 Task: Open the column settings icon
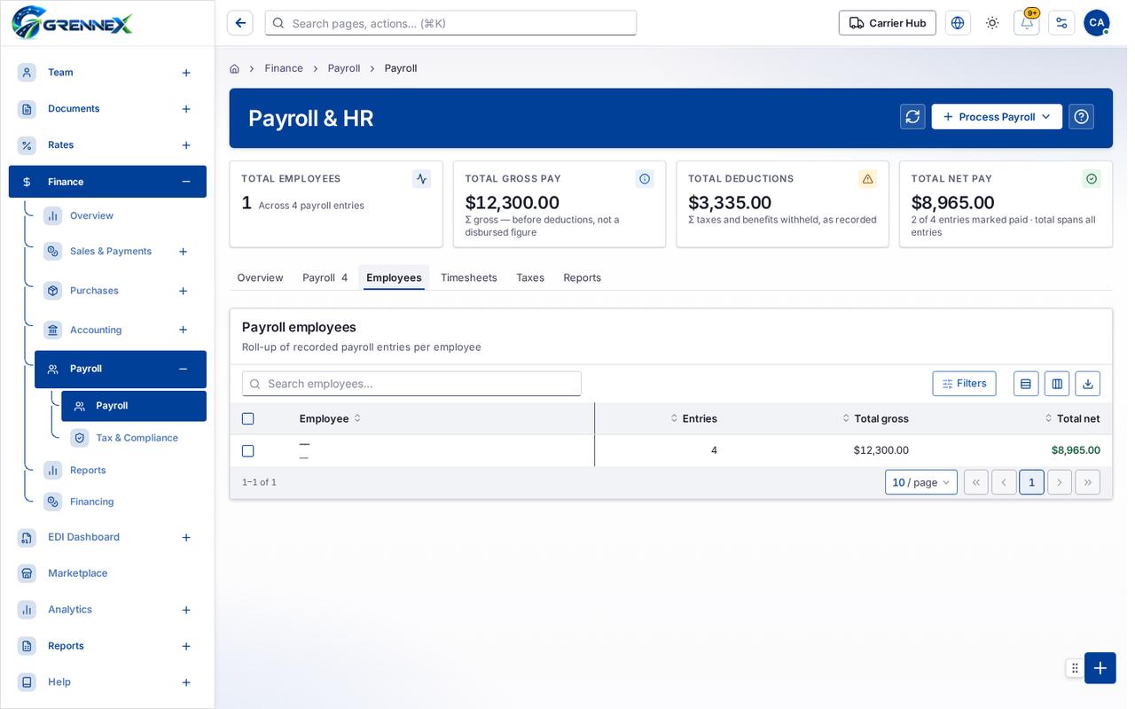coord(1057,384)
